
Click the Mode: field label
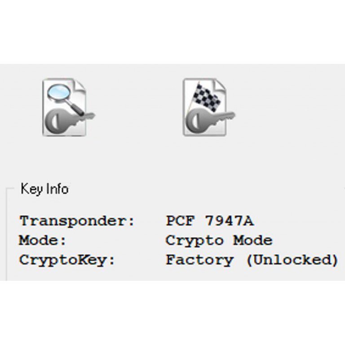[42, 240]
